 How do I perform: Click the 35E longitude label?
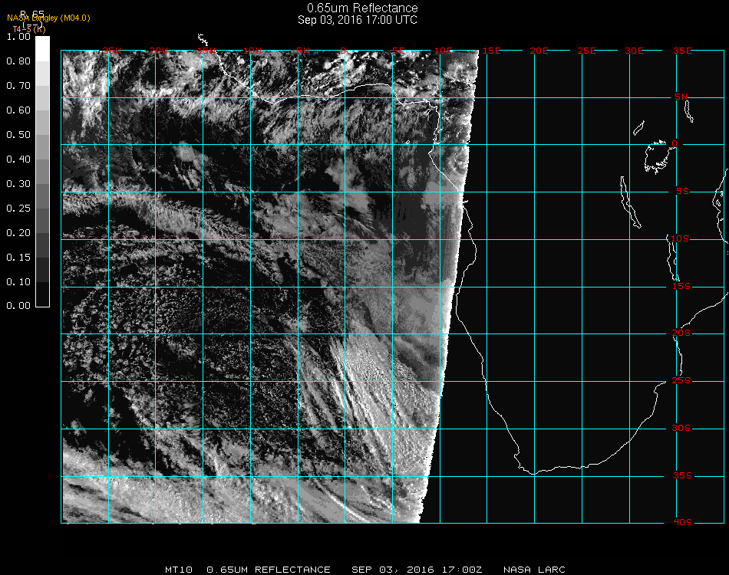point(682,51)
